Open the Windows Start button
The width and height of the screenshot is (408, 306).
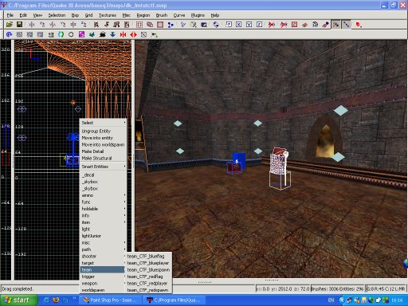(x=18, y=300)
